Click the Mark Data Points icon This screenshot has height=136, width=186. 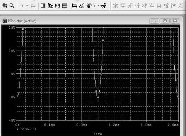pos(96,6)
